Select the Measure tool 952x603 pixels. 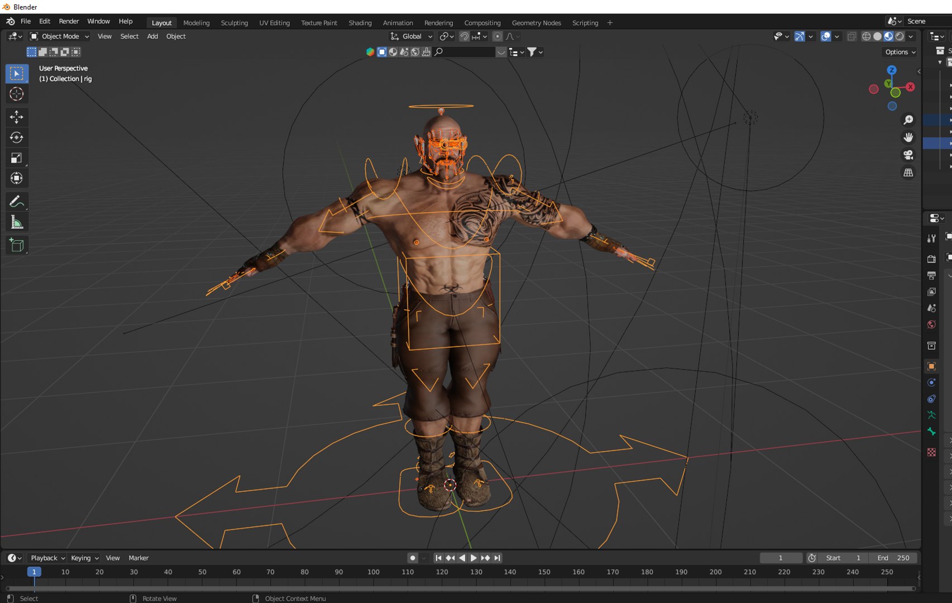coord(16,223)
